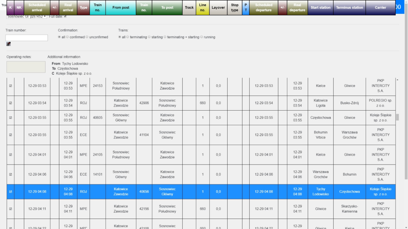Toggle checkbox for 04:11 train 42156

click(11, 209)
